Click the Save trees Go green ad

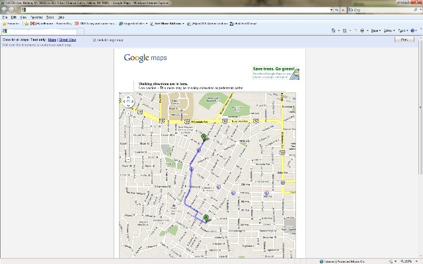(276, 73)
